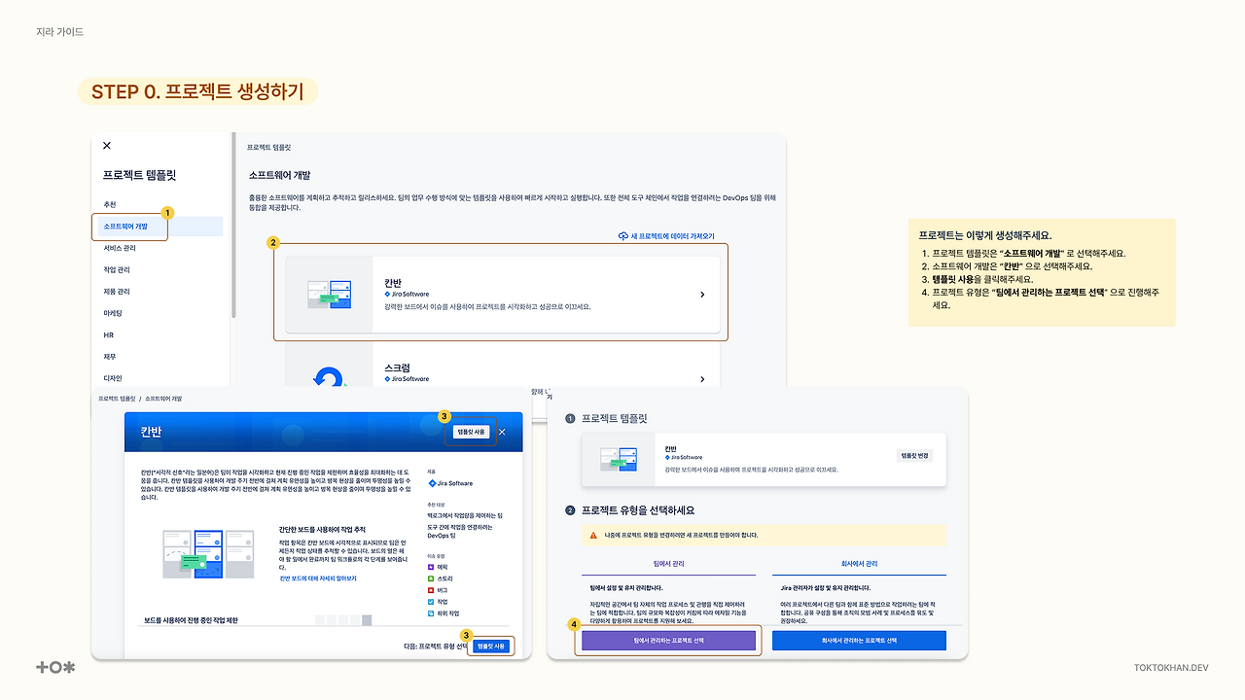Click the 스크럼 title in the template list

tap(399, 369)
